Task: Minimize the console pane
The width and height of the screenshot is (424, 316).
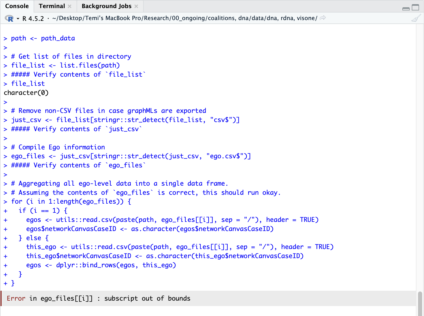Action: (406, 8)
